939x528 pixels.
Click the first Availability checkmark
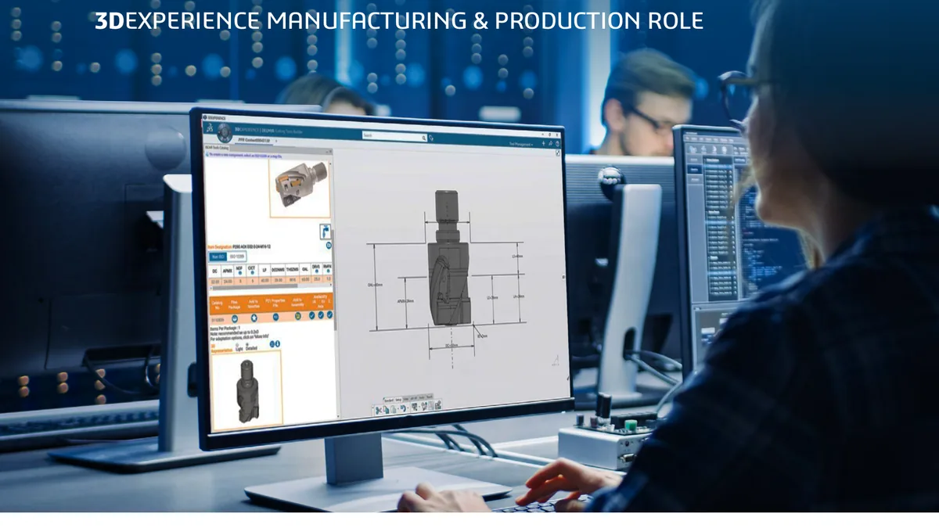312,315
